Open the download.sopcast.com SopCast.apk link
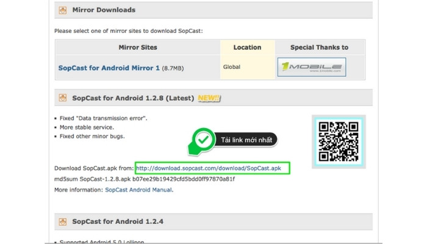Image resolution: width=427 pixels, height=244 pixels. pos(209,168)
